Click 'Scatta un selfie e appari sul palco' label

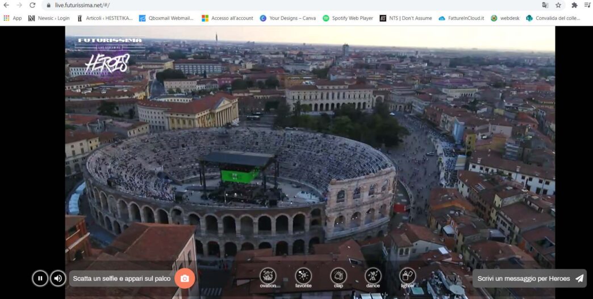pyautogui.click(x=122, y=279)
